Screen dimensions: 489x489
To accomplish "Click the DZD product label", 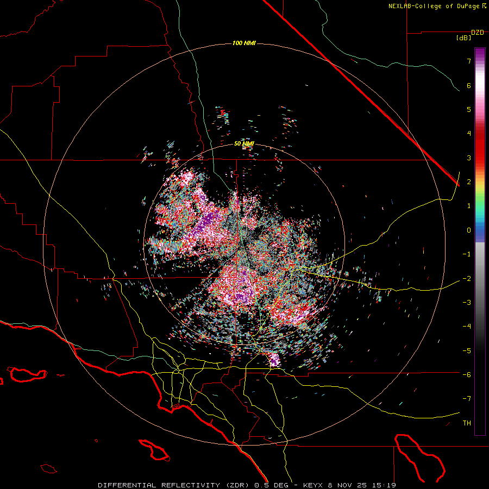I will pos(478,33).
